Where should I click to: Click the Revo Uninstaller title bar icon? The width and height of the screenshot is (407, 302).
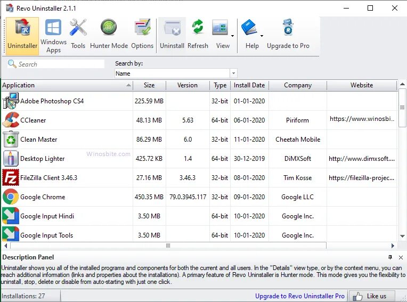10,9
